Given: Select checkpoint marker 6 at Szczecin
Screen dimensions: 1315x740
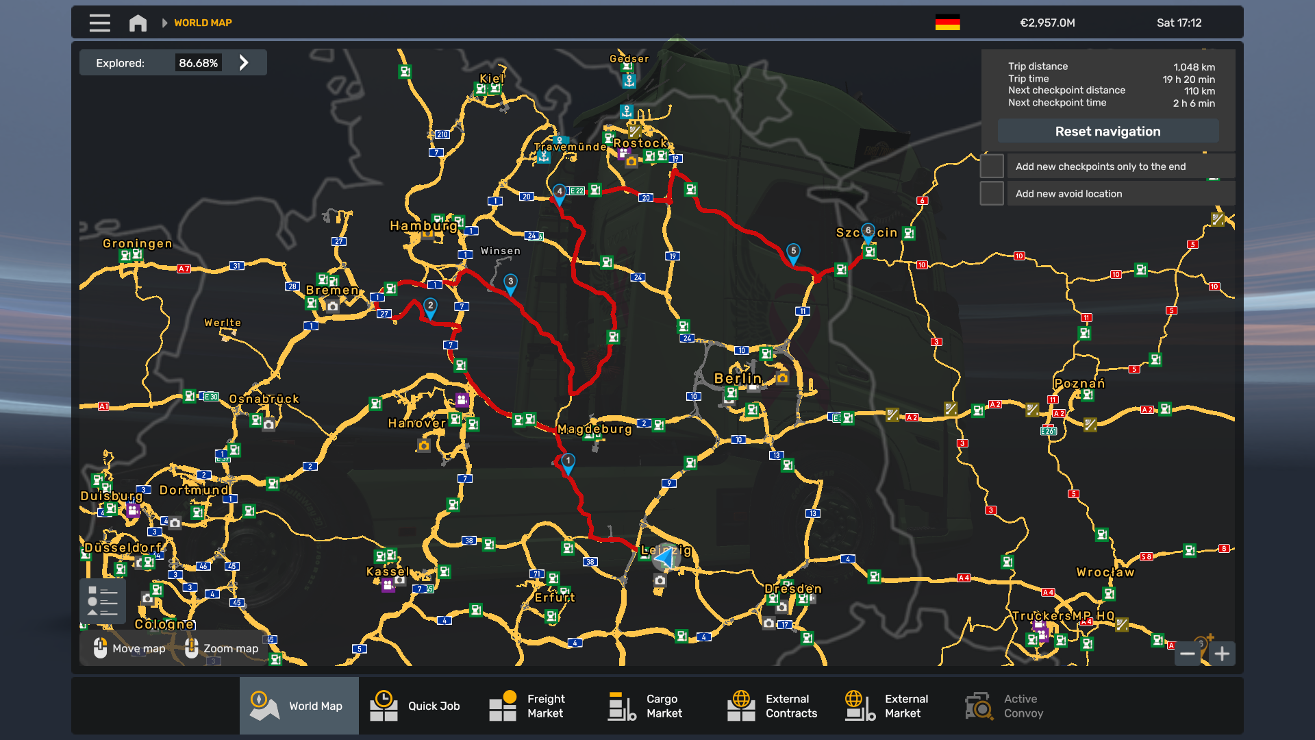Looking at the screenshot, I should tap(868, 232).
